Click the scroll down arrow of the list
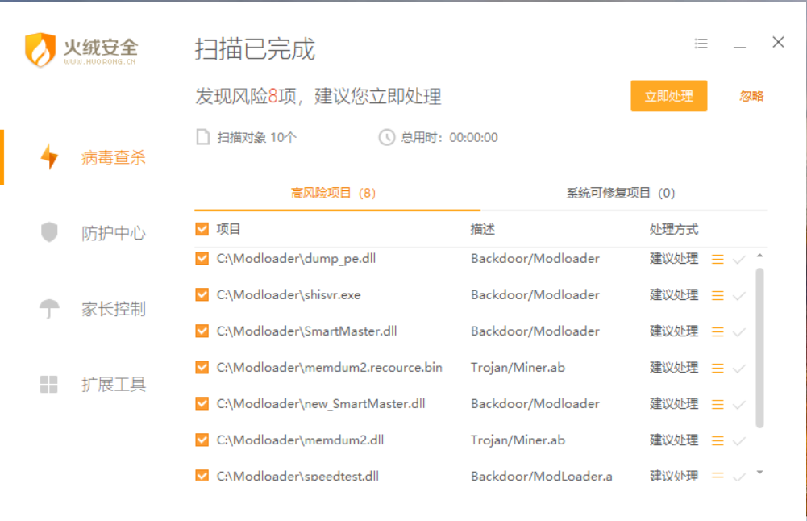Image resolution: width=807 pixels, height=521 pixels. tap(759, 472)
